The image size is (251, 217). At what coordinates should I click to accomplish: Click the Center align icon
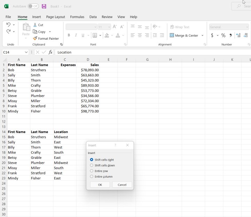coord(140,35)
